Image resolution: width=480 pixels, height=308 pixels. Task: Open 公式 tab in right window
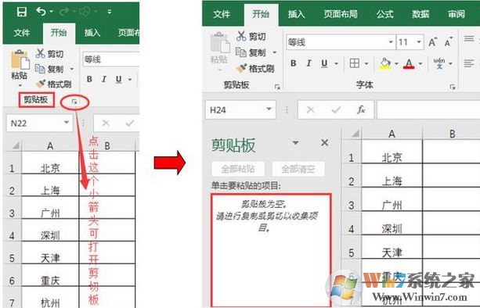click(x=384, y=14)
